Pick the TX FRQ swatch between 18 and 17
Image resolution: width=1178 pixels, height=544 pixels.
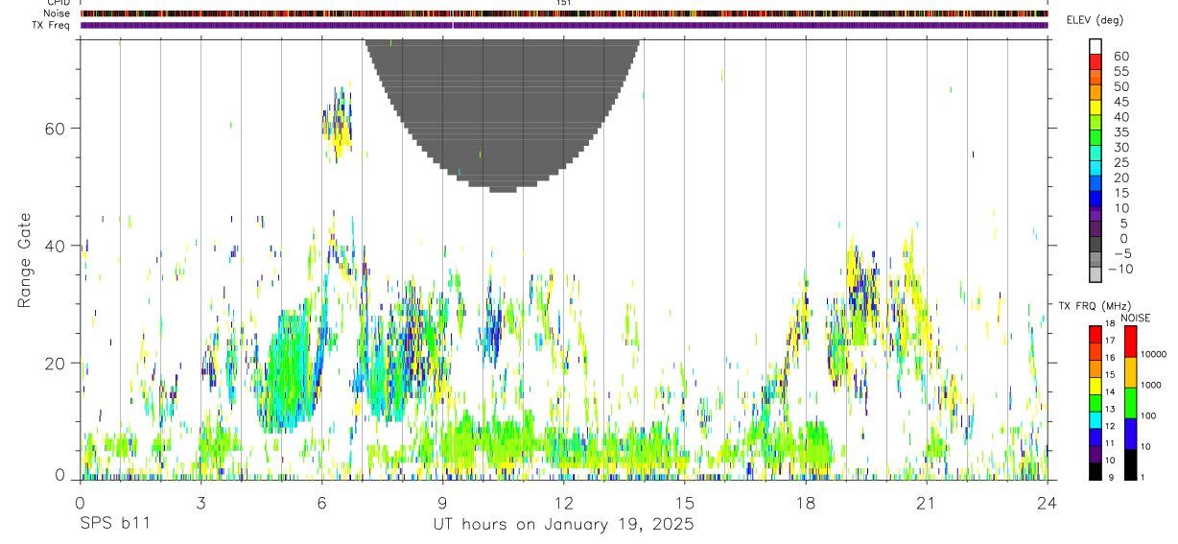tap(1096, 334)
